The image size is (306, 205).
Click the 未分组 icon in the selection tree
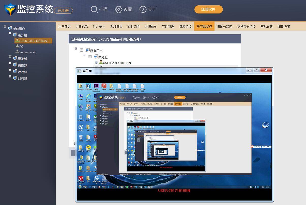tap(96, 56)
